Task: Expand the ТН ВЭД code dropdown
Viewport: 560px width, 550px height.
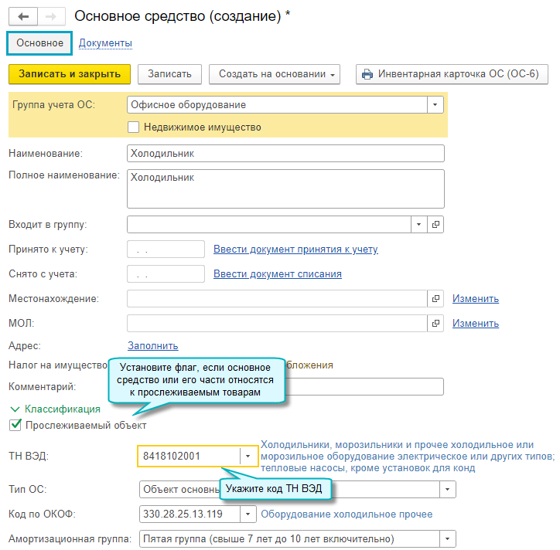Action: pos(248,457)
